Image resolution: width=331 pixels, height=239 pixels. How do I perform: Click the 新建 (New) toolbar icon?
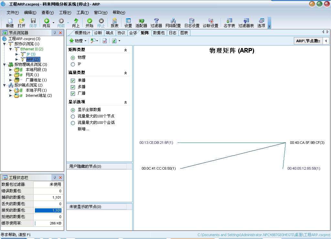[x=10, y=23]
